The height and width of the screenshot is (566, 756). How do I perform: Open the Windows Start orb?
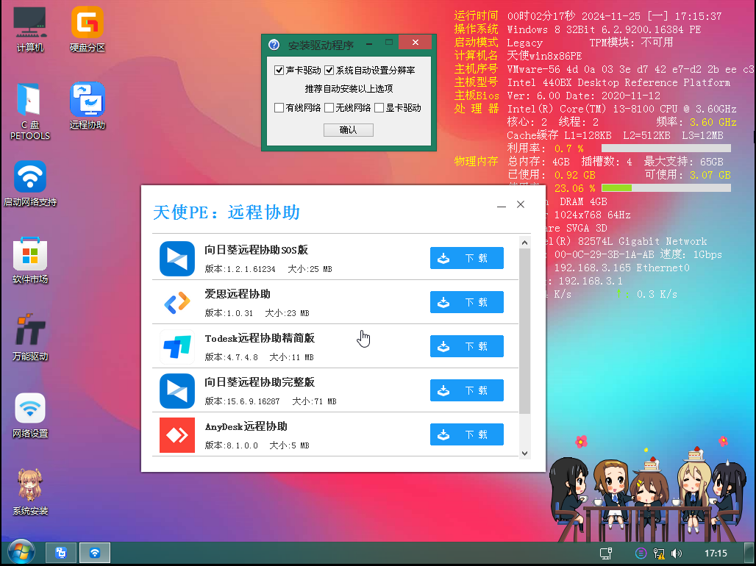click(x=21, y=553)
